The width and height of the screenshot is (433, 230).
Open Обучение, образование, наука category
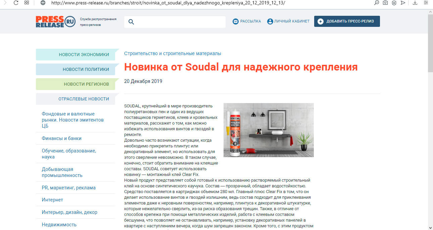click(69, 154)
